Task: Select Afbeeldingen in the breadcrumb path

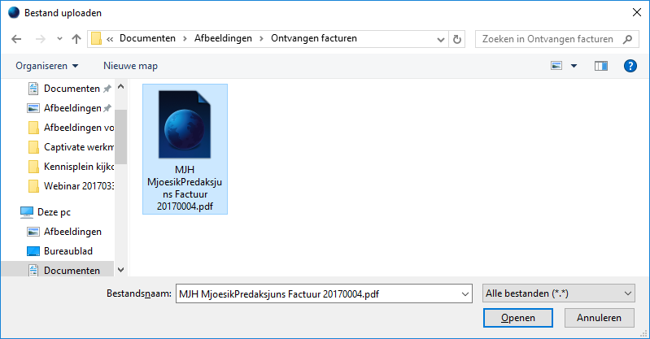Action: [x=223, y=38]
